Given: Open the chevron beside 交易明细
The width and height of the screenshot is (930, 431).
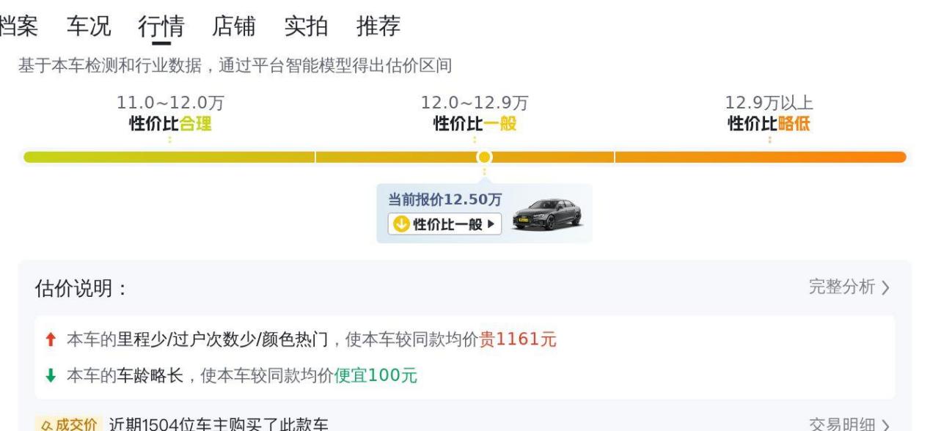Looking at the screenshot, I should pyautogui.click(x=886, y=425).
